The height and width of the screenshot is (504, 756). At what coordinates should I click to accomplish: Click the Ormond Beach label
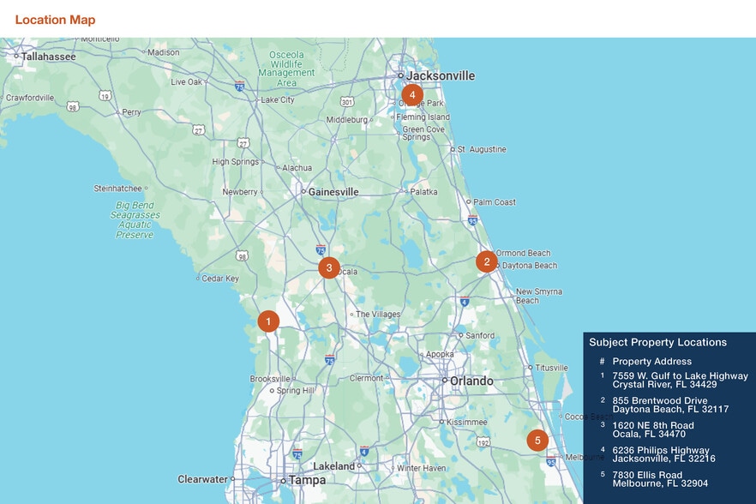tap(523, 253)
